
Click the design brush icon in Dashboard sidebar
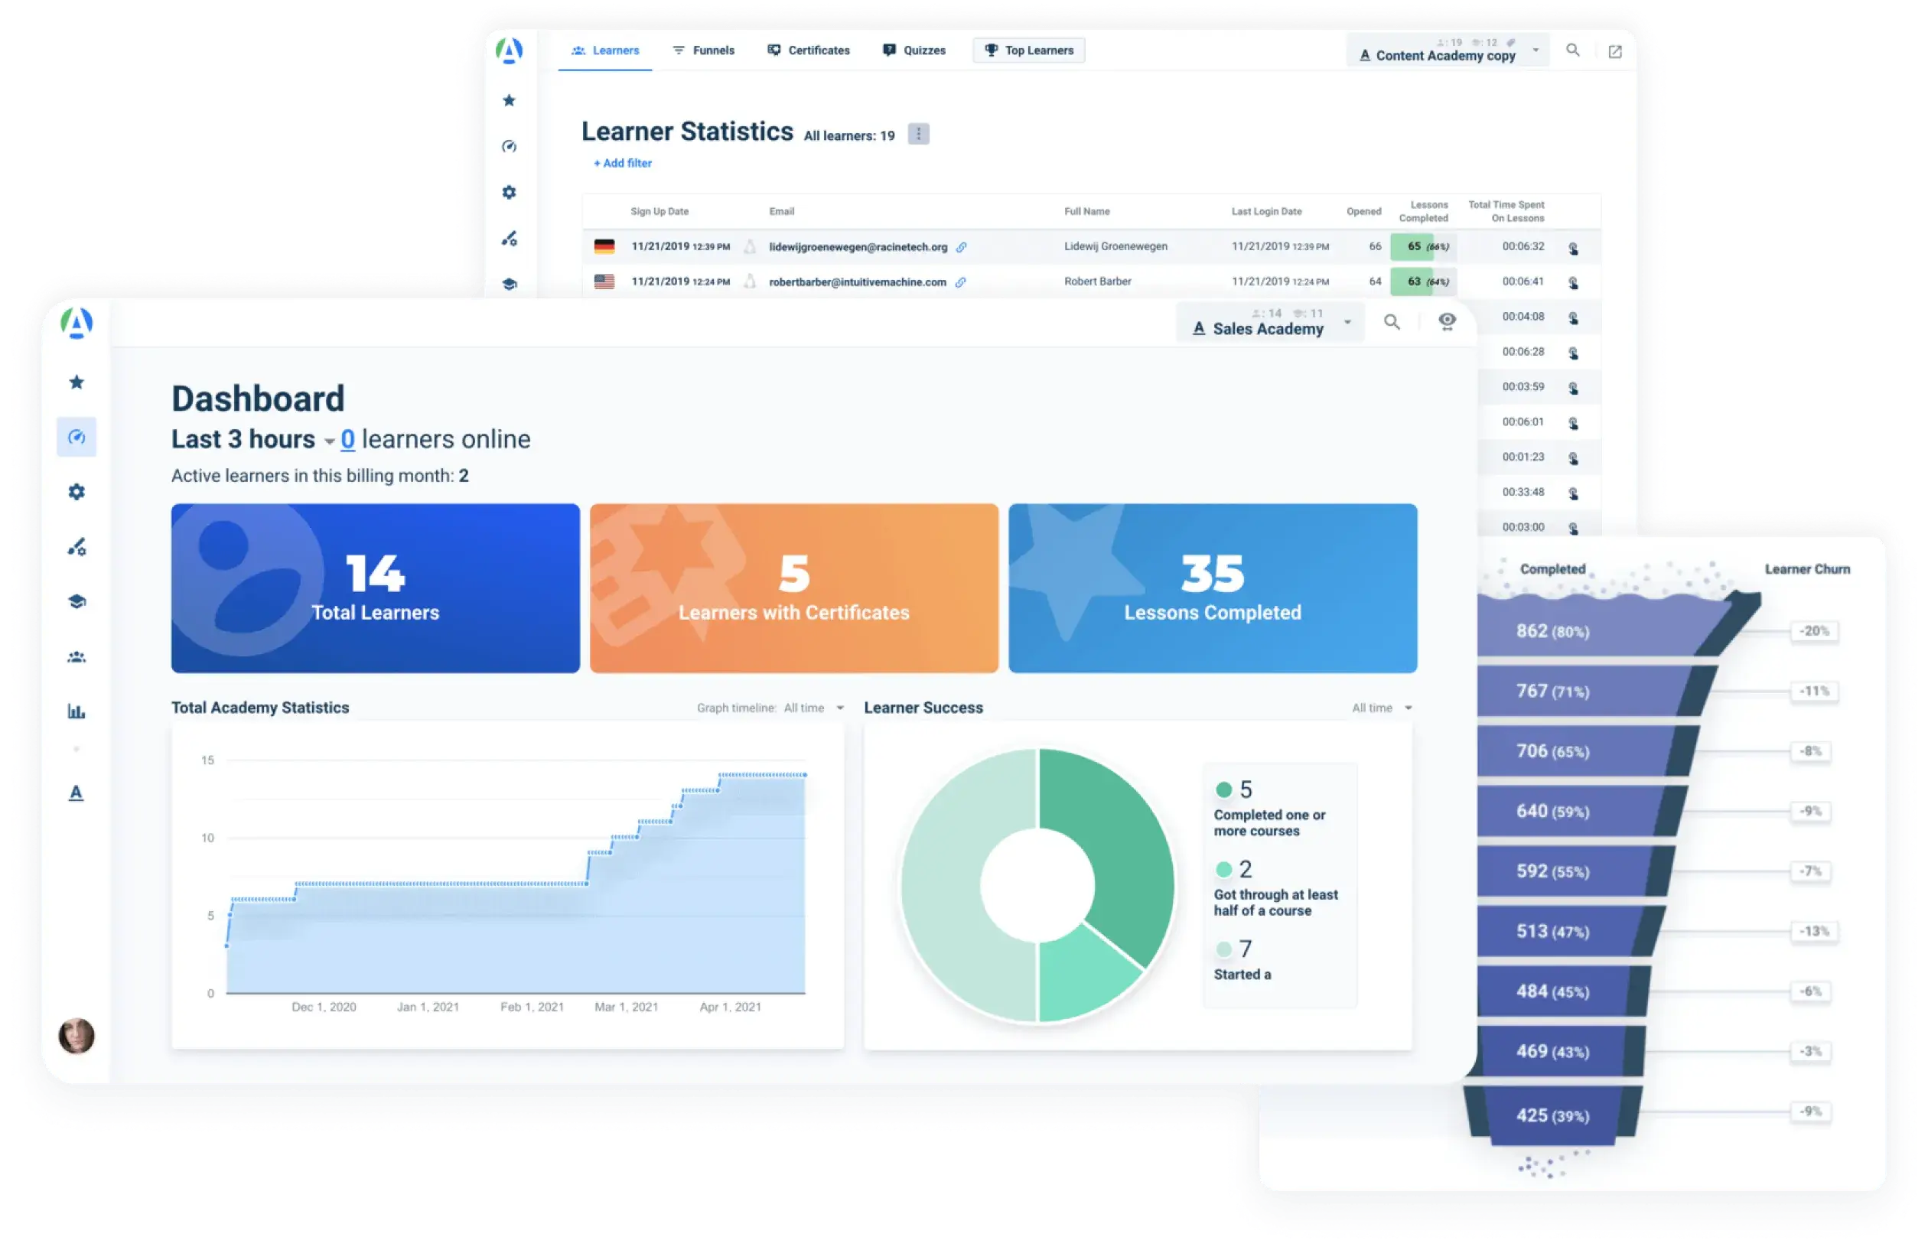[77, 548]
